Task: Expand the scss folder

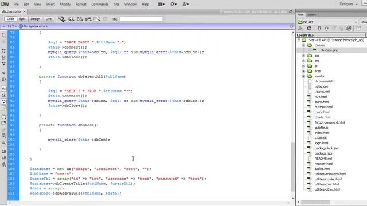Action: [x=303, y=71]
